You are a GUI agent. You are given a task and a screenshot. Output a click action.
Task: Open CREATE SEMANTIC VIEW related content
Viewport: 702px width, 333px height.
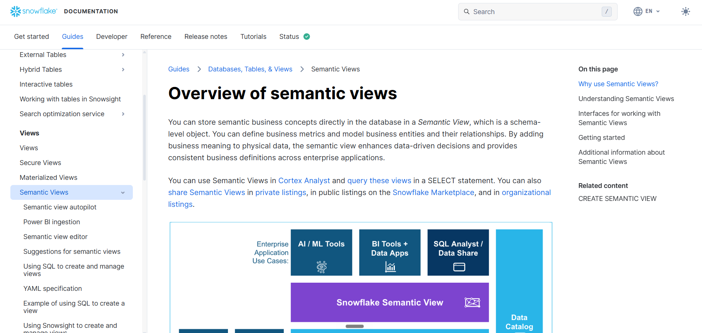point(617,199)
